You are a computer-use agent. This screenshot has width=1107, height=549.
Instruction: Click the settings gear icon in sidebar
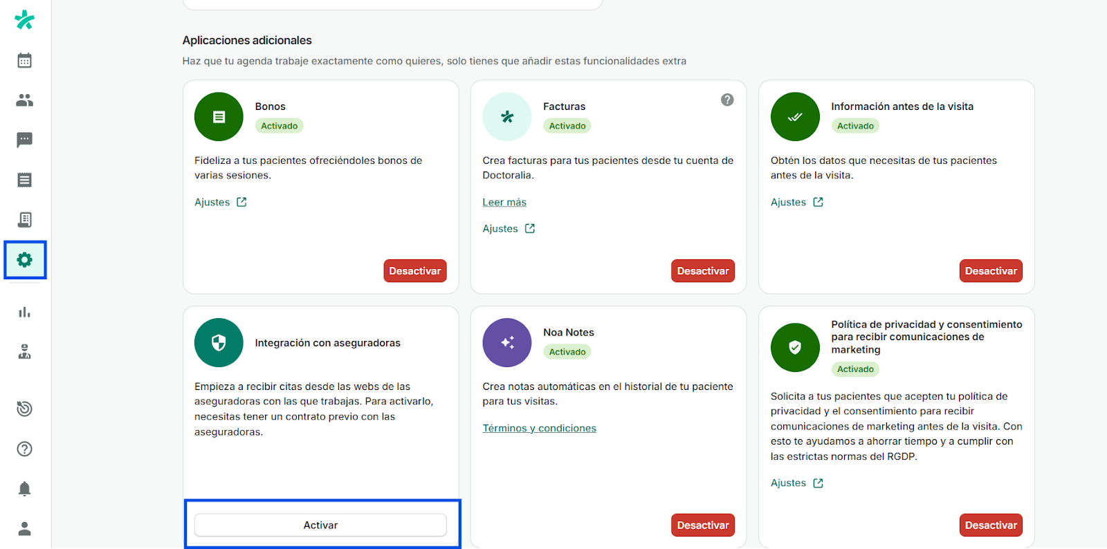point(25,260)
